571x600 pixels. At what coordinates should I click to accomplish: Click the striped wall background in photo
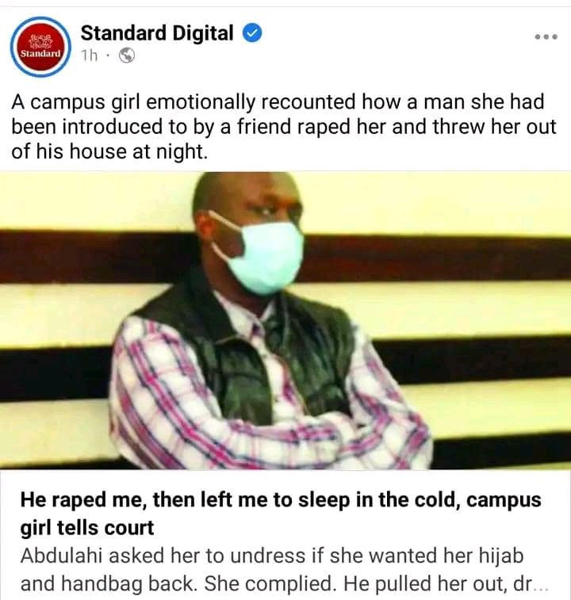pos(459,306)
